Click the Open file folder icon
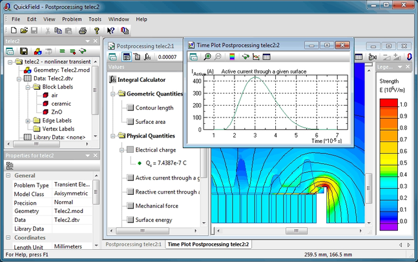The width and height of the screenshot is (418, 262). tap(24, 30)
